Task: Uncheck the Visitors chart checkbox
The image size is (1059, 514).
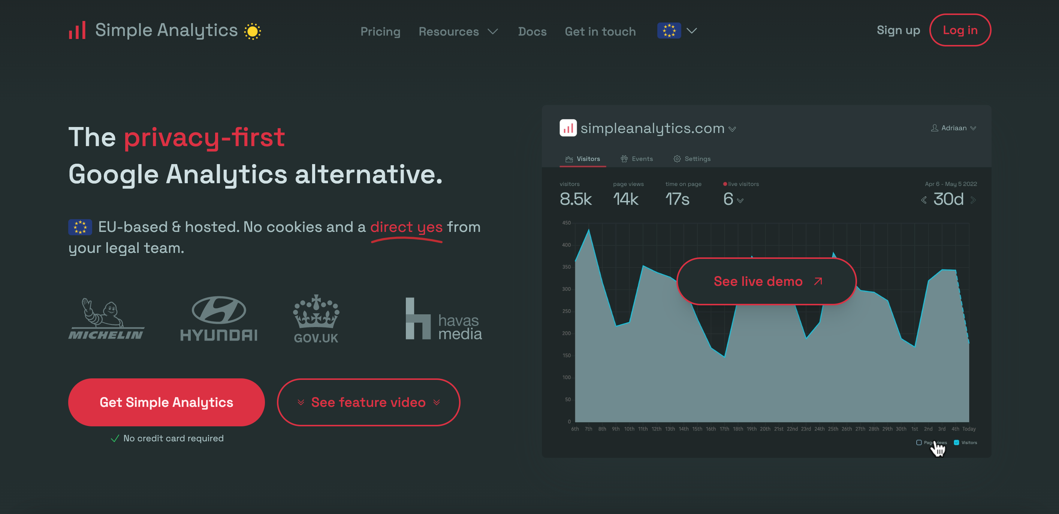Action: [957, 442]
